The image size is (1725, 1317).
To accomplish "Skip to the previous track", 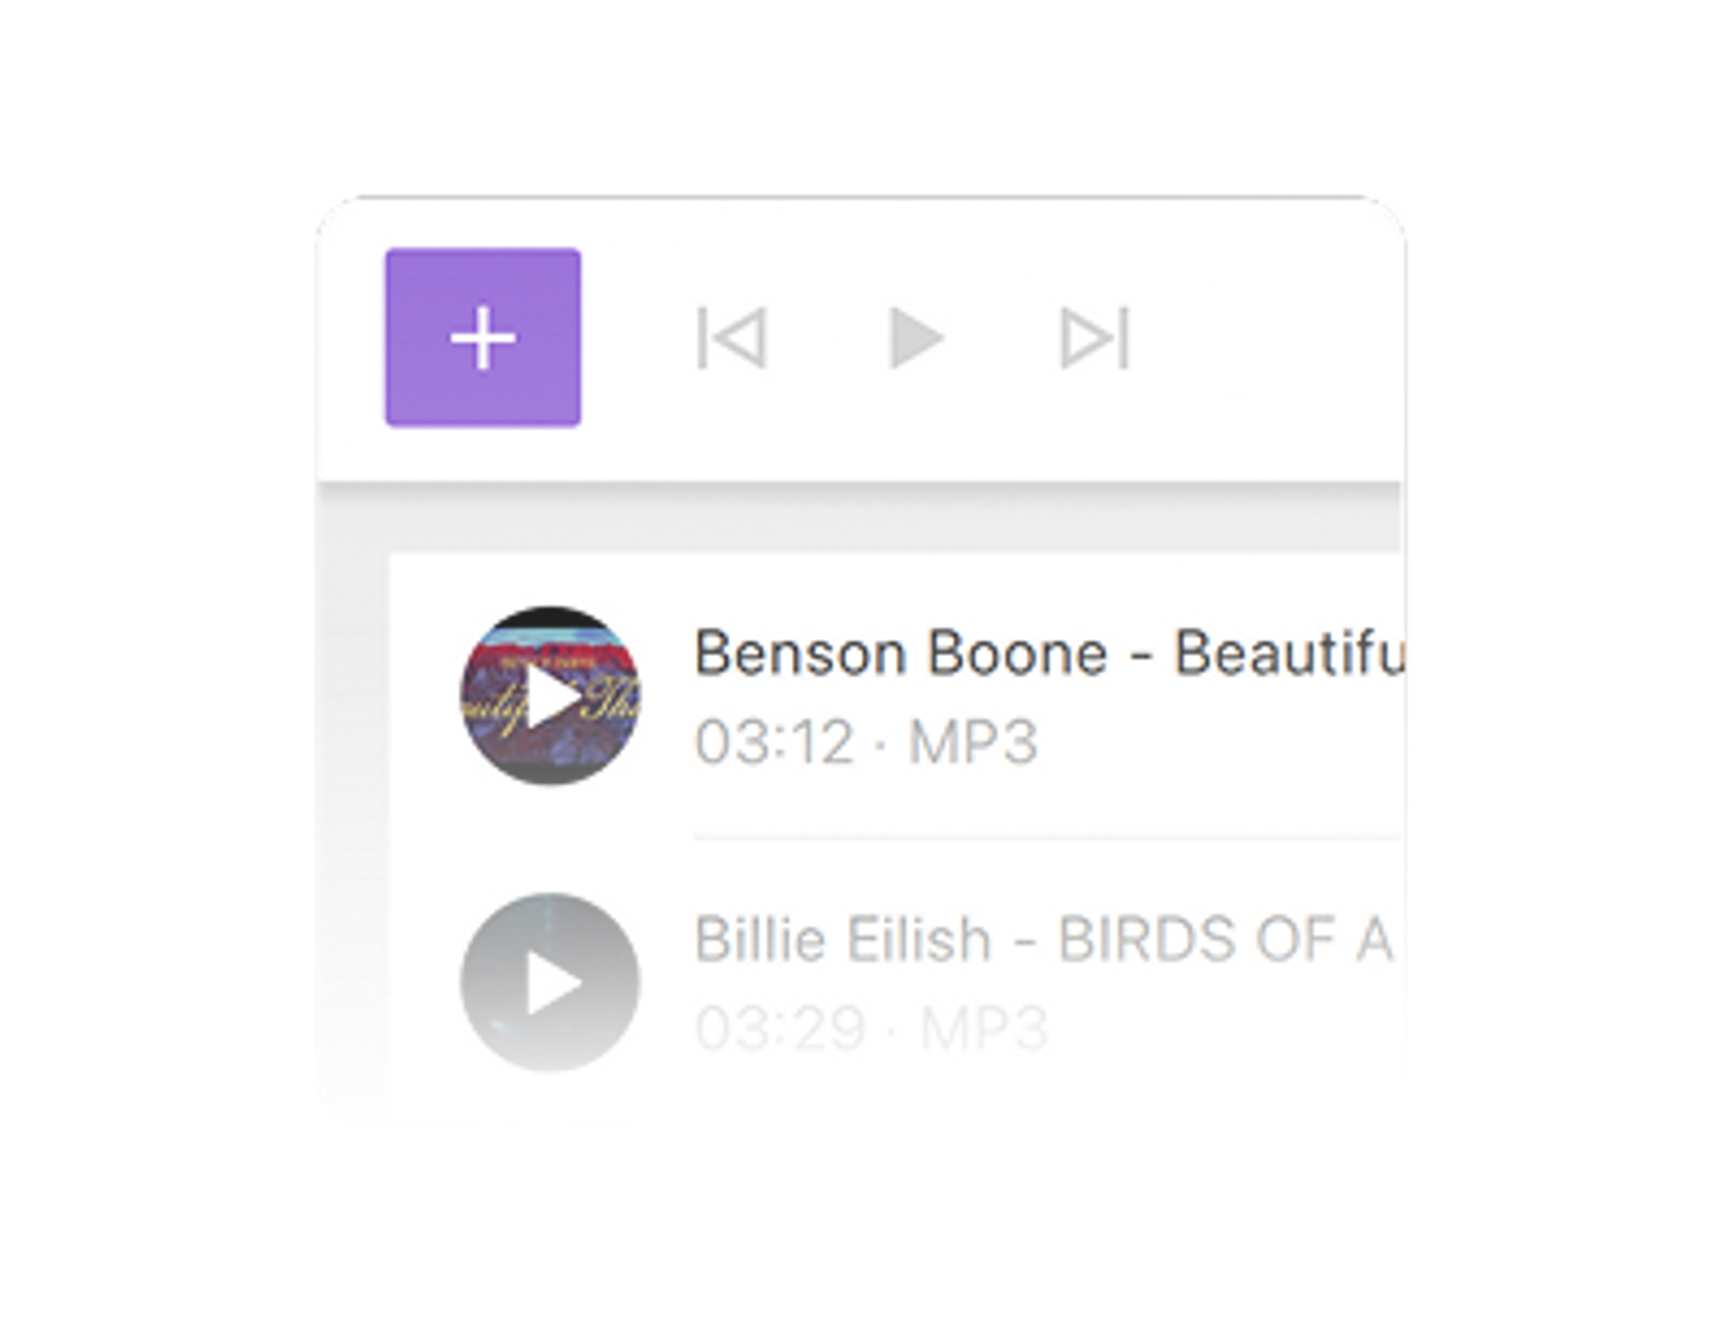I will click(x=732, y=338).
